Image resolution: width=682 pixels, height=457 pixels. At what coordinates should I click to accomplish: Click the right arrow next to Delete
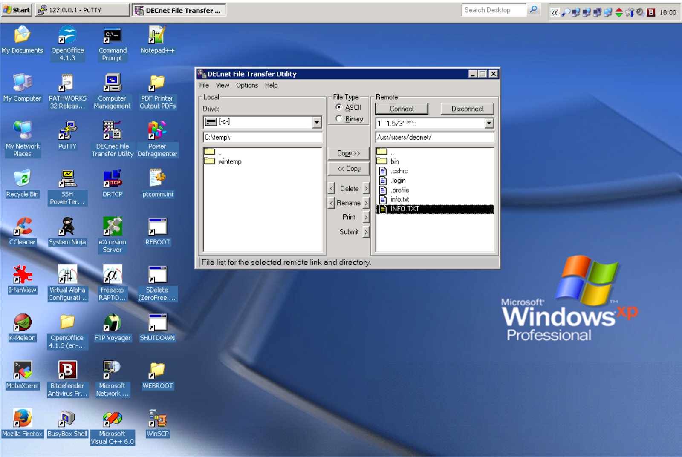point(366,188)
